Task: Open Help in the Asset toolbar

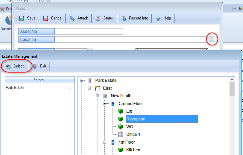Action: click(x=163, y=18)
